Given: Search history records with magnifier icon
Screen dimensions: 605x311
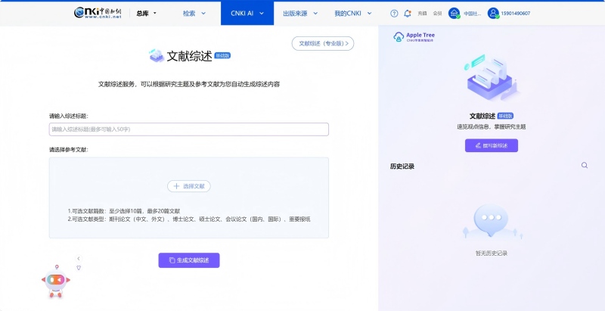Looking at the screenshot, I should point(584,165).
